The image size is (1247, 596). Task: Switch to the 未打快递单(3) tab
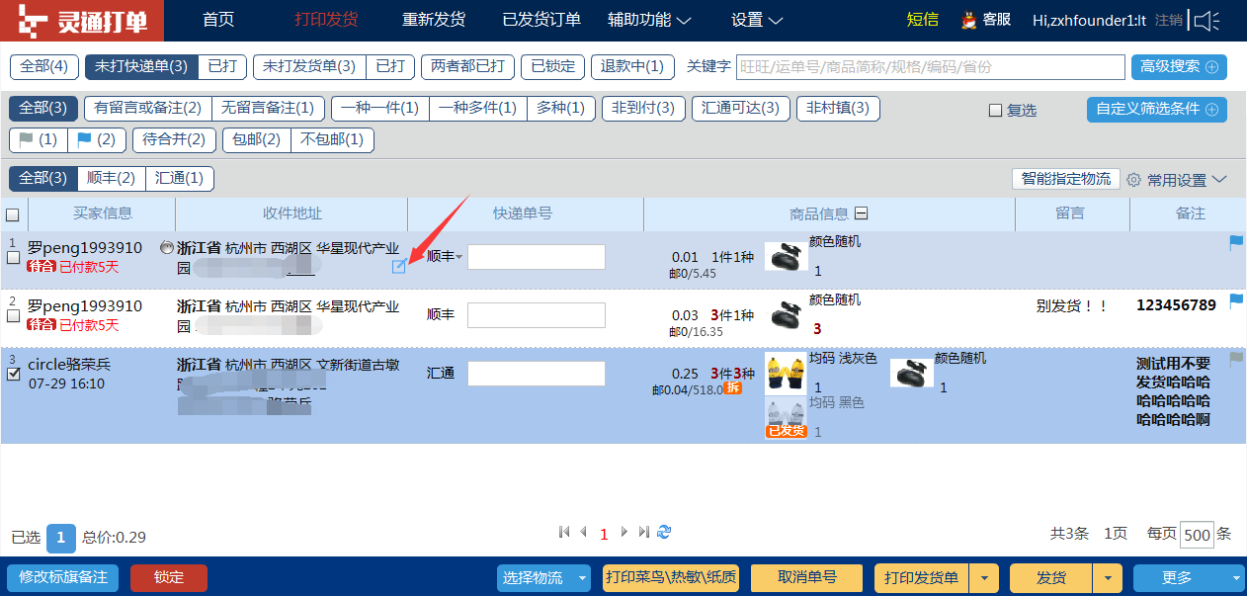click(141, 66)
